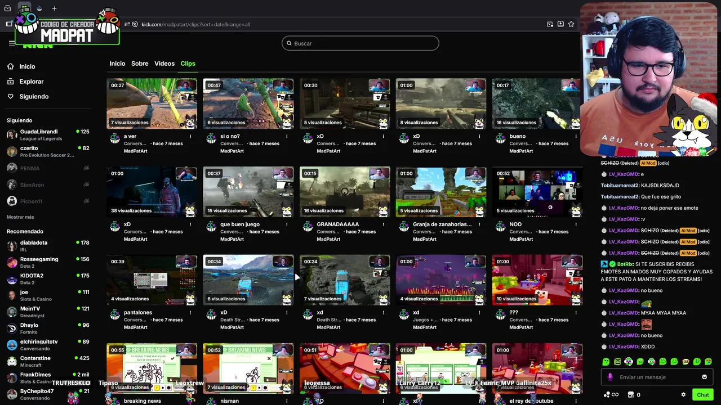Open the browser tab list icon

(x=7, y=8)
